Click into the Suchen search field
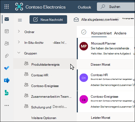 pos(116,7)
